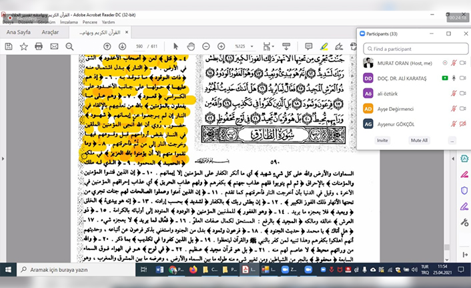Toggle Ayşenur GÖKÇÖL's muted microphone
This screenshot has height=288, width=471.
[454, 124]
